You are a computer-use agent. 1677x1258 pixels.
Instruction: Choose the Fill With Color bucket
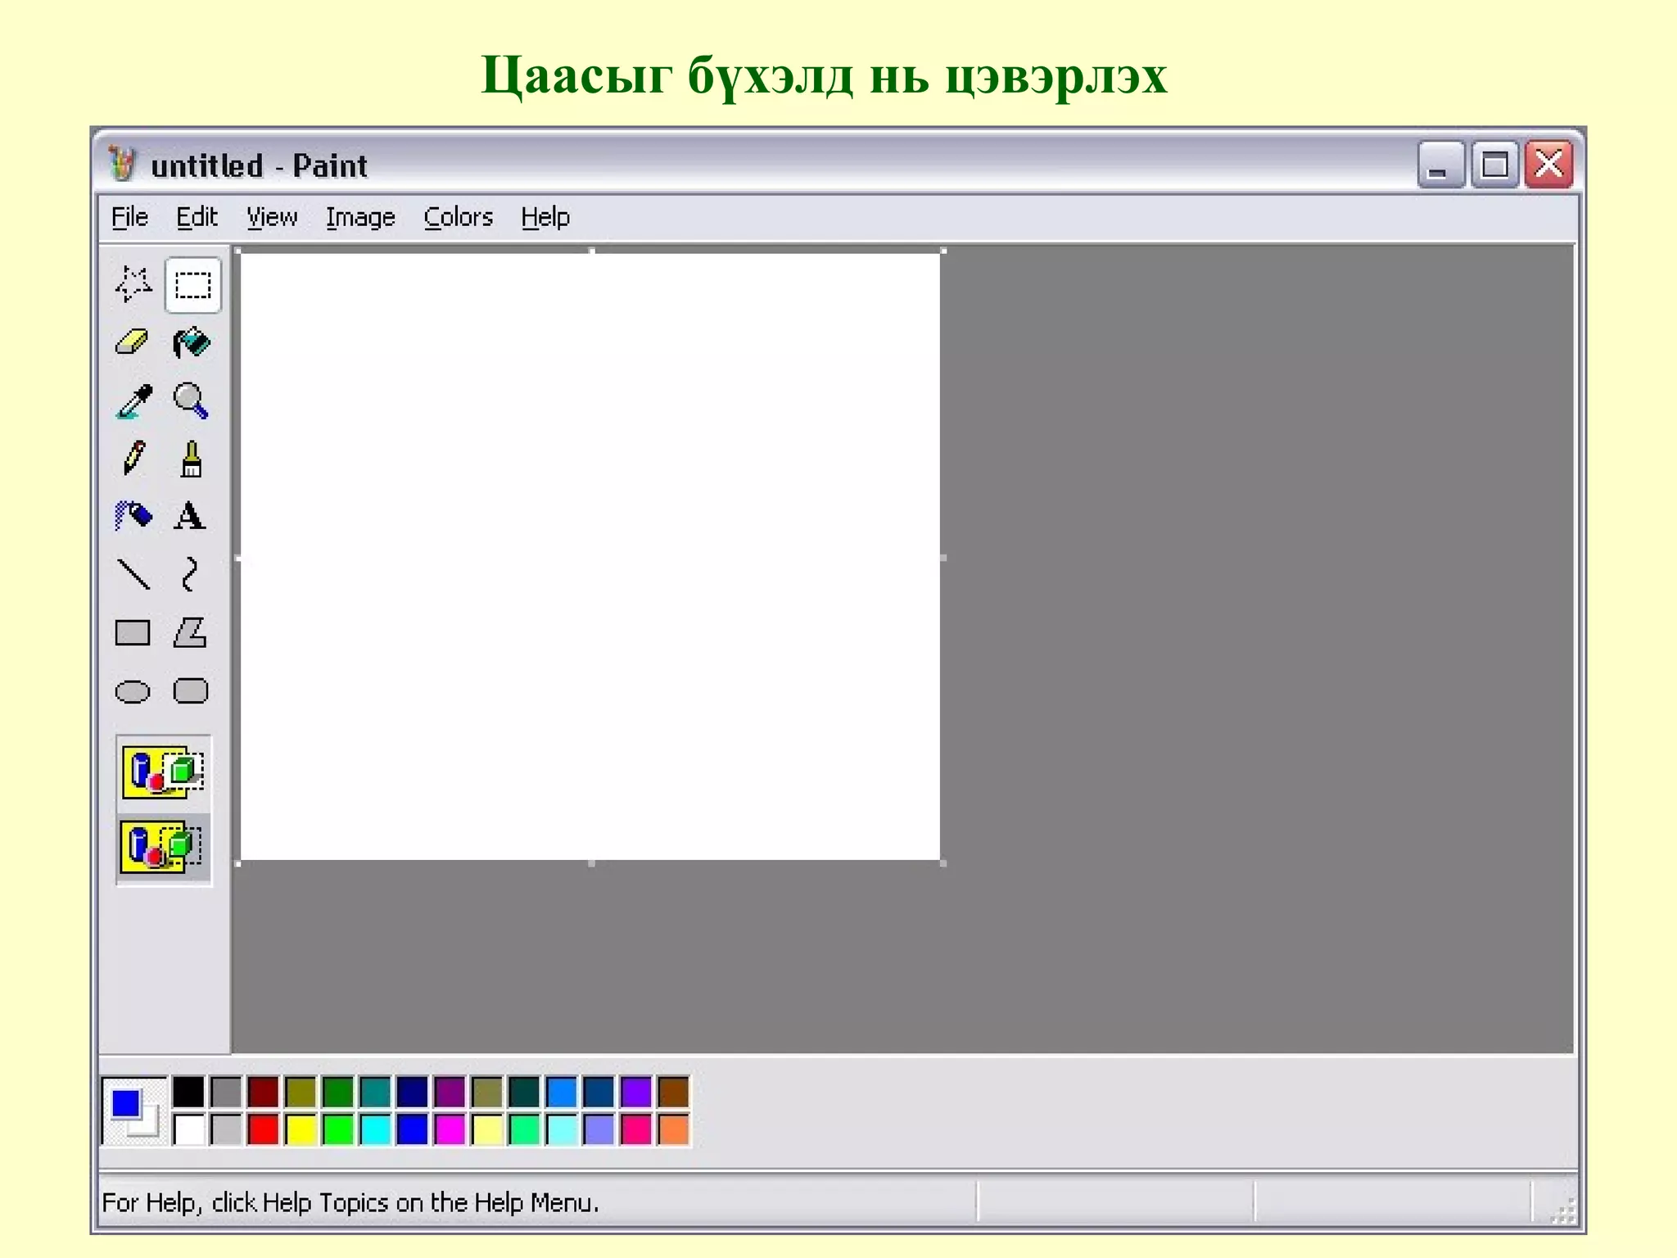click(x=192, y=342)
